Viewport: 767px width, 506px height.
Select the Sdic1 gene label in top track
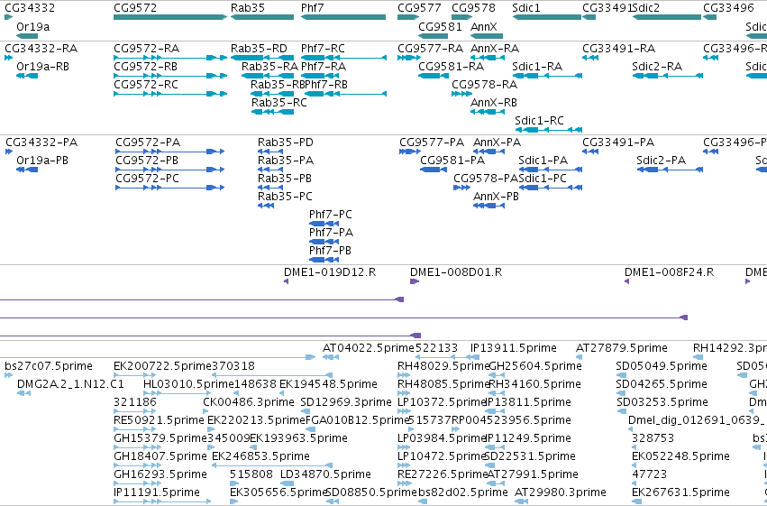(526, 8)
